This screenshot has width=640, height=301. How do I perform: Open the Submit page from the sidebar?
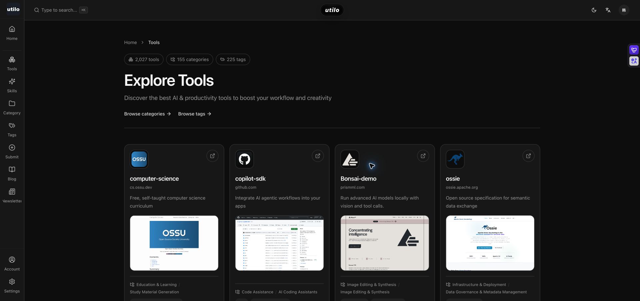tap(12, 152)
